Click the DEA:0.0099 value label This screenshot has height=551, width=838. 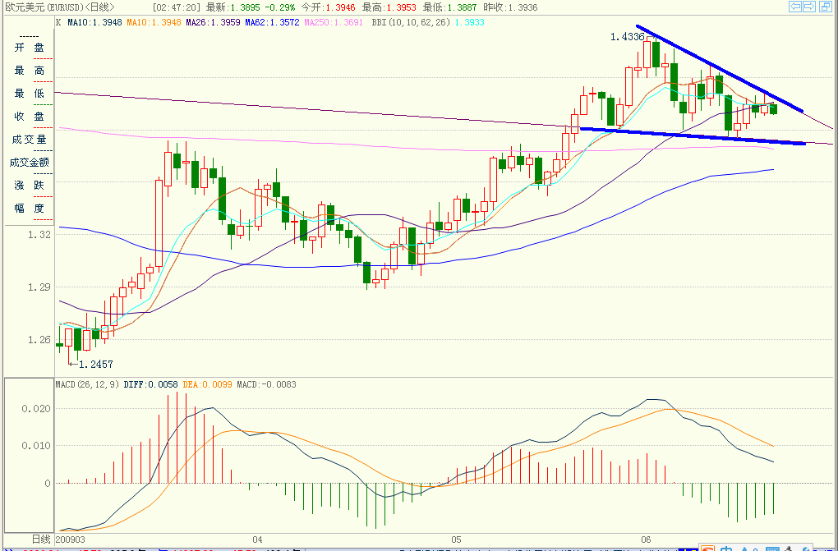coord(207,384)
